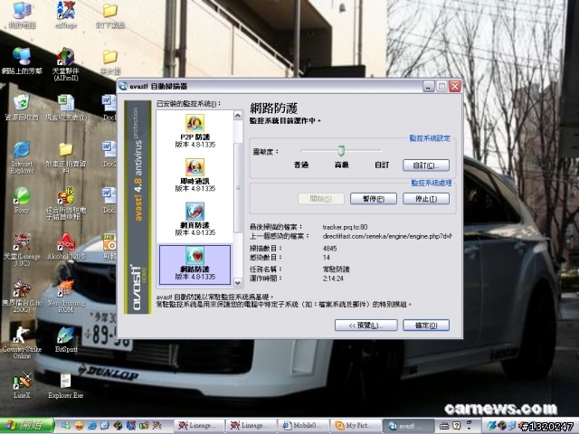This screenshot has width=579, height=434.
Task: Click the 暫停(P) pause button
Action: [374, 199]
